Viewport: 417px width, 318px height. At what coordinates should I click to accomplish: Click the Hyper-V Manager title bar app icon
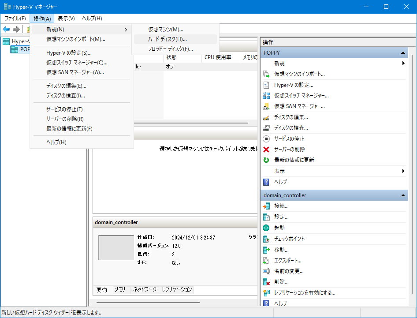coord(7,7)
